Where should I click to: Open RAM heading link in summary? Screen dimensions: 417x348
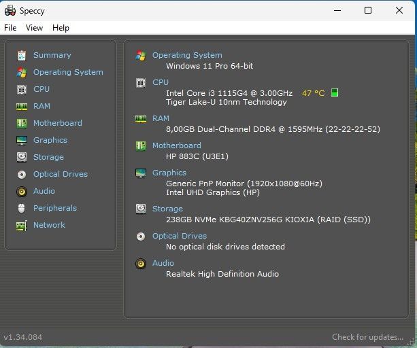[x=161, y=118]
